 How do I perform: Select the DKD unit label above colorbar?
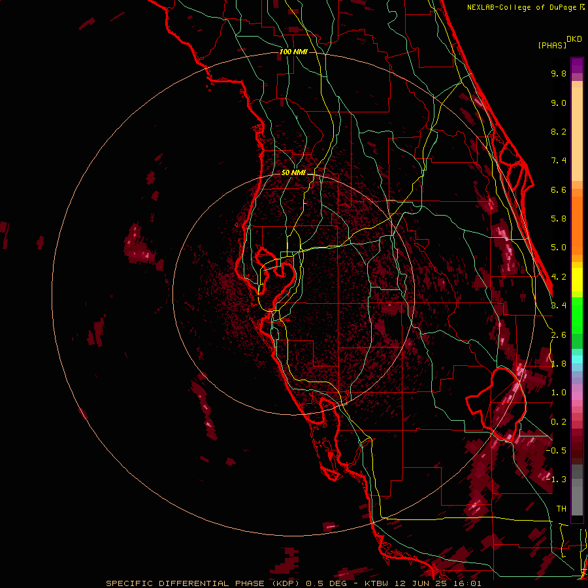pyautogui.click(x=574, y=39)
